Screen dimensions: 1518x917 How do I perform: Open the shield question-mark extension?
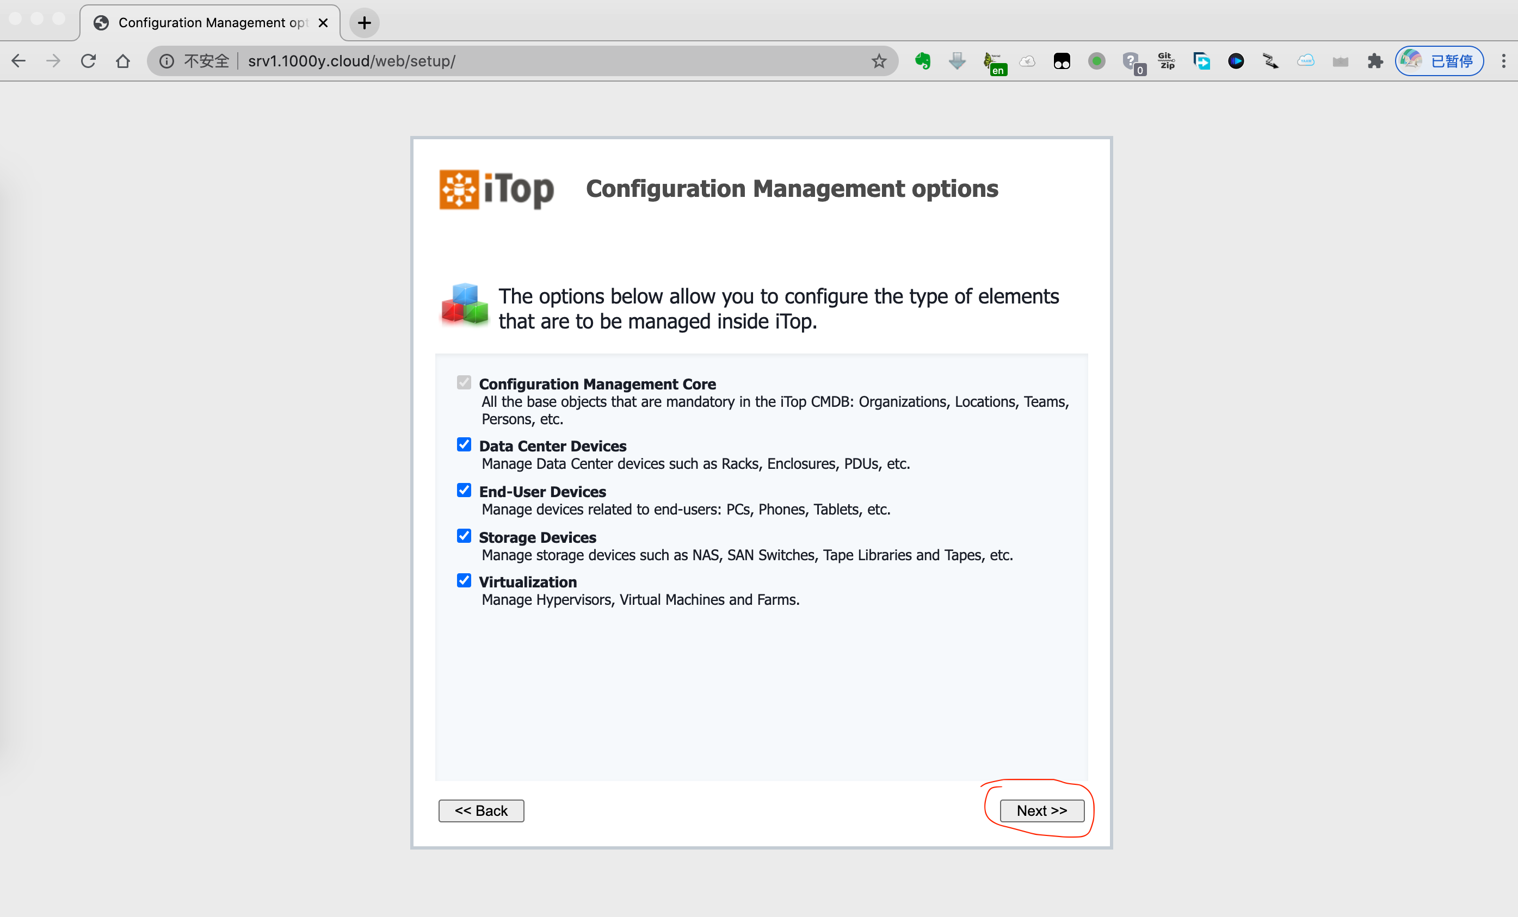[1132, 62]
